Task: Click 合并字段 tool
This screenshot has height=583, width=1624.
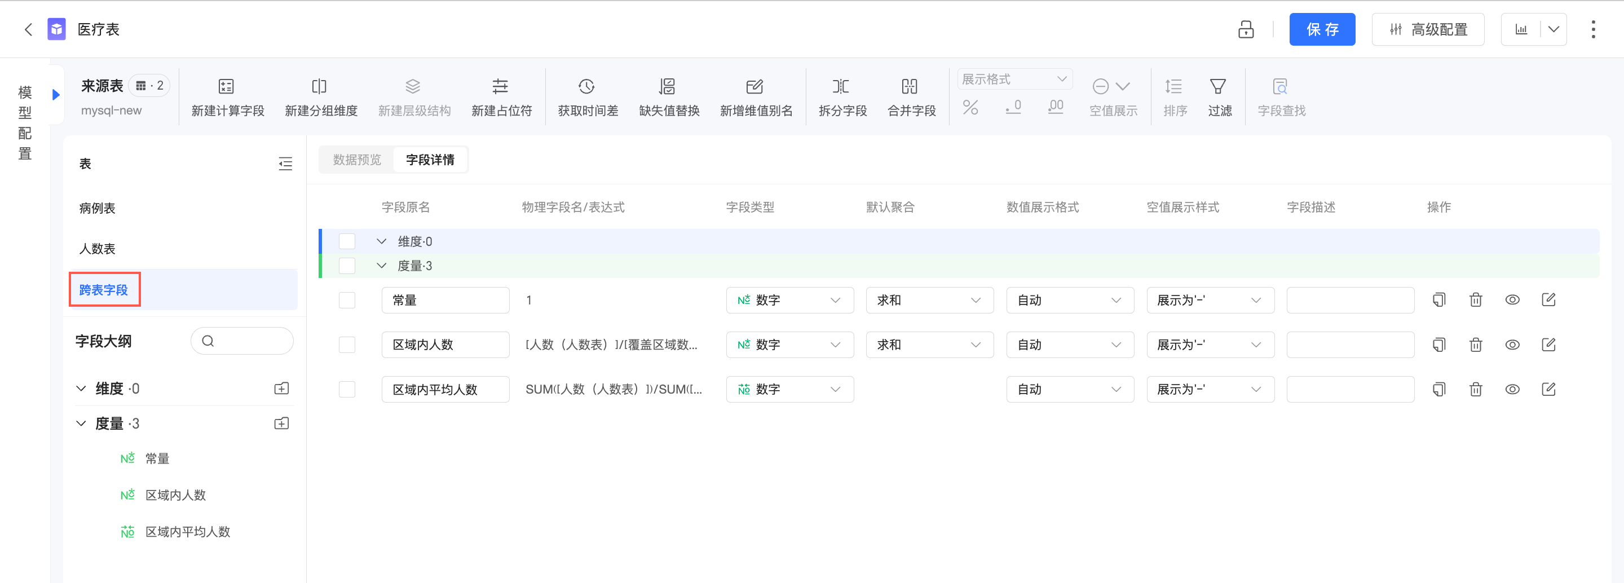Action: (911, 98)
